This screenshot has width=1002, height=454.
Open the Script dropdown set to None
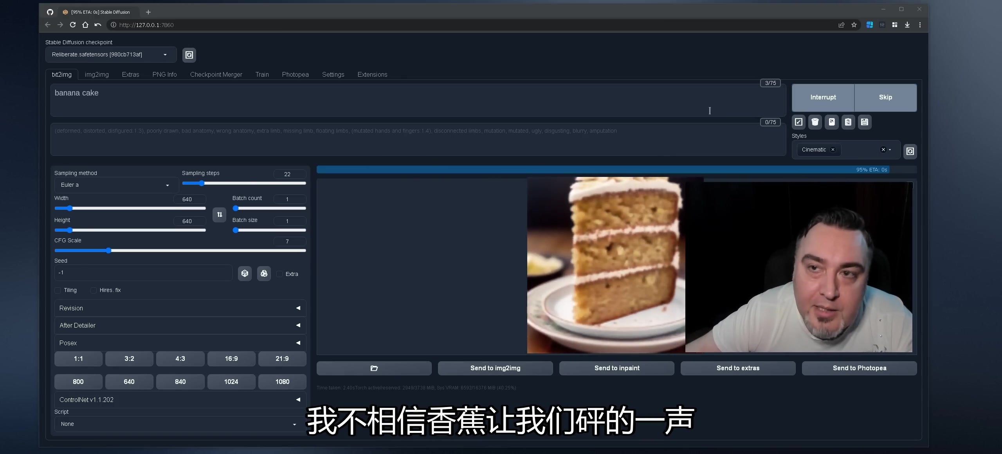point(178,424)
